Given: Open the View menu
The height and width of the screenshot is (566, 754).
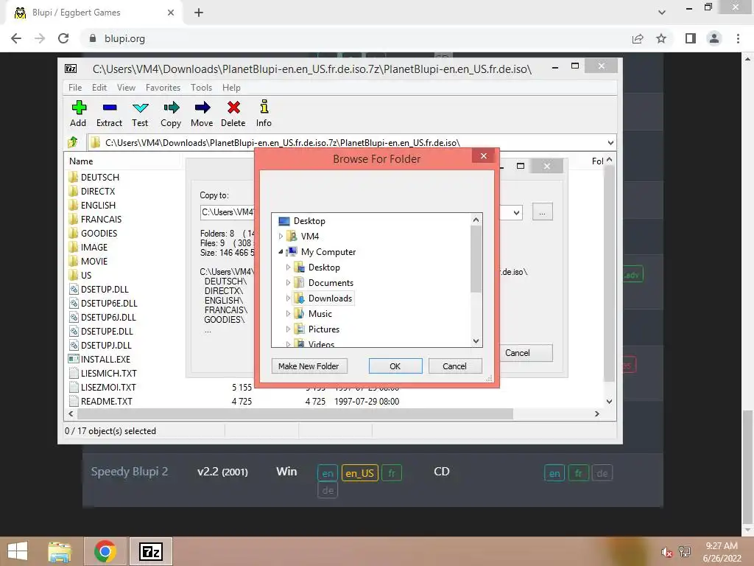Looking at the screenshot, I should [x=126, y=88].
